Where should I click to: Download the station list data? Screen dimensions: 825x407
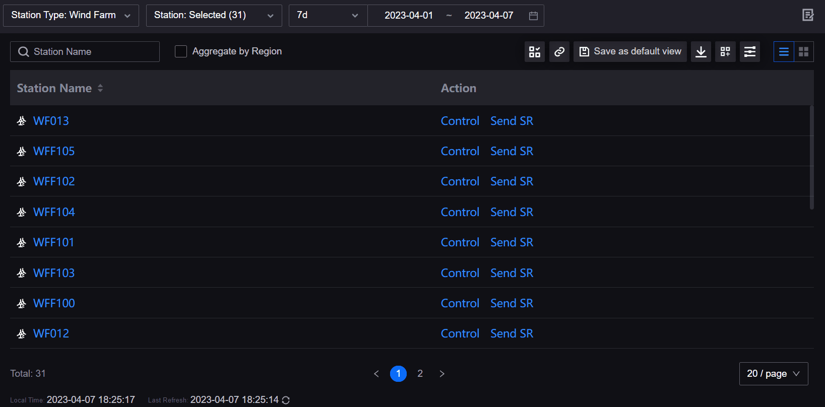tap(701, 51)
